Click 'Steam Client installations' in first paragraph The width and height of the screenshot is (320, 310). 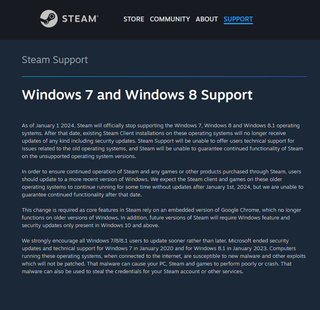pos(134,133)
